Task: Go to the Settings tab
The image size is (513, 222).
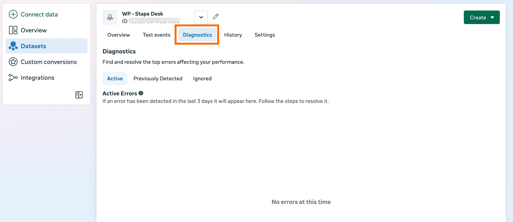Action: (x=265, y=35)
